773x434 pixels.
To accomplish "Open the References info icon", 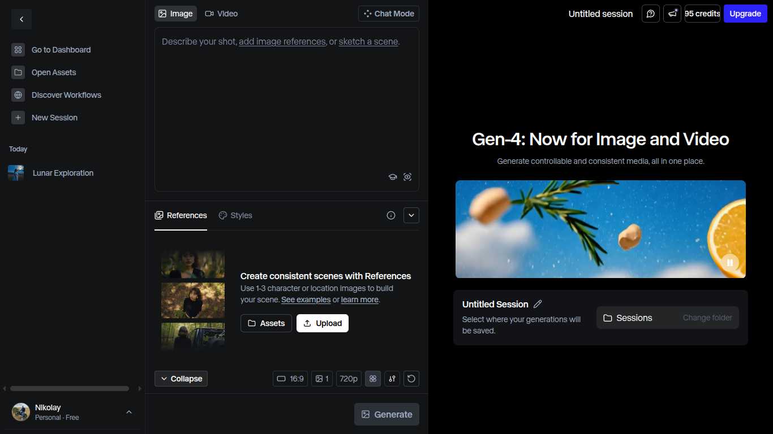I will click(391, 215).
